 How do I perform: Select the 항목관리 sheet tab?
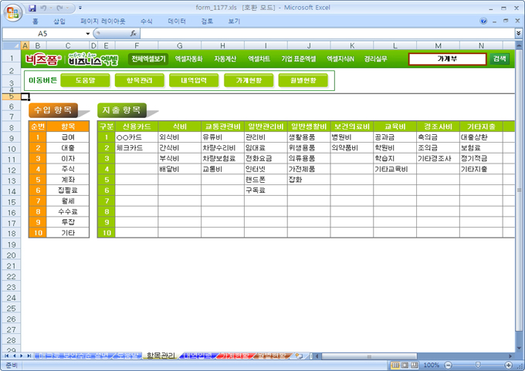(x=161, y=356)
